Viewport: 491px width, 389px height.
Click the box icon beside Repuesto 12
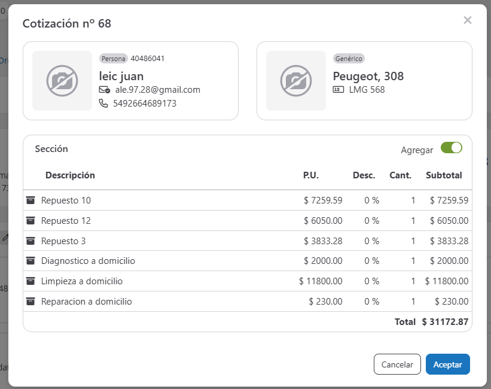pos(31,220)
